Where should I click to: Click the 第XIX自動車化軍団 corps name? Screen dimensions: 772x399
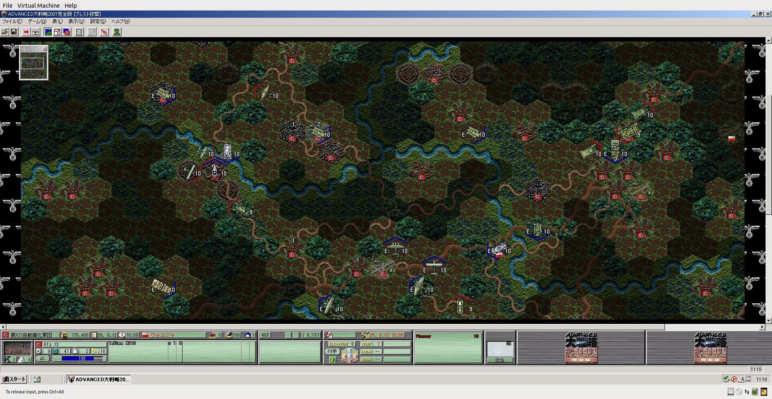tap(31, 335)
